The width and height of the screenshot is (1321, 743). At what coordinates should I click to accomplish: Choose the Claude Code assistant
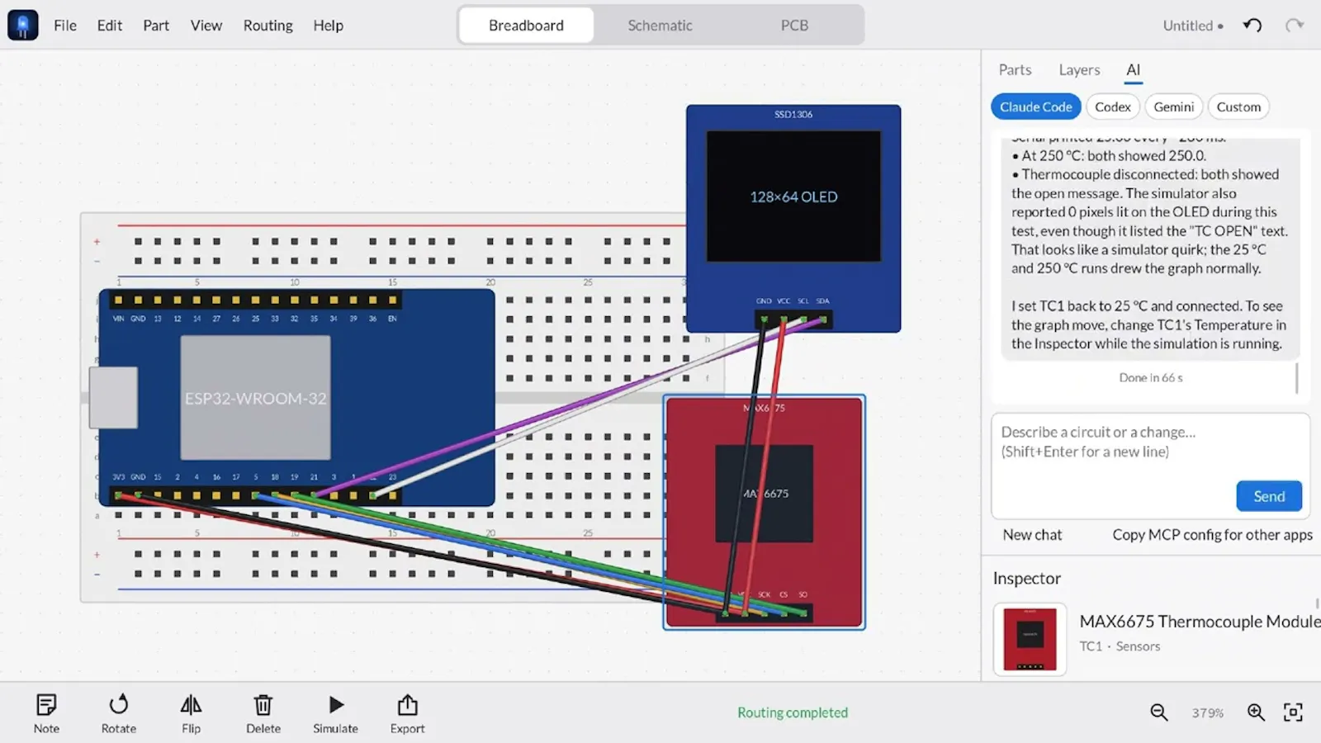(x=1035, y=106)
